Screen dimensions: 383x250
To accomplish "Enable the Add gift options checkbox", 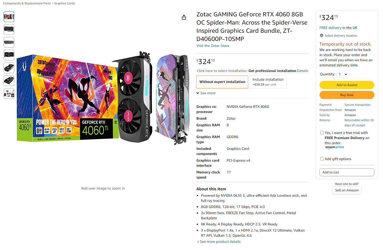I will 322,159.
